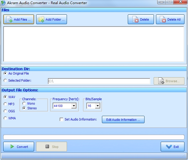
Task: Close the Akram Audio Converter window
Action: click(x=180, y=2)
